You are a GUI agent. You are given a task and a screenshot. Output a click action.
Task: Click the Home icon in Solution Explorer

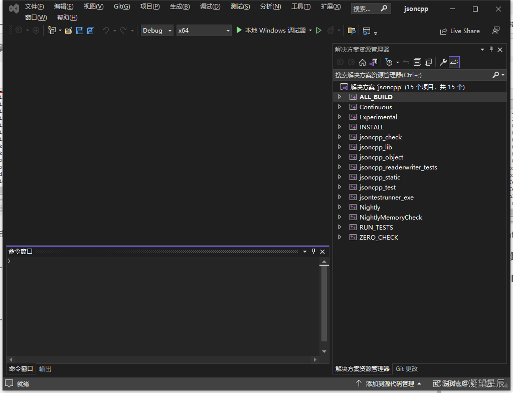363,62
